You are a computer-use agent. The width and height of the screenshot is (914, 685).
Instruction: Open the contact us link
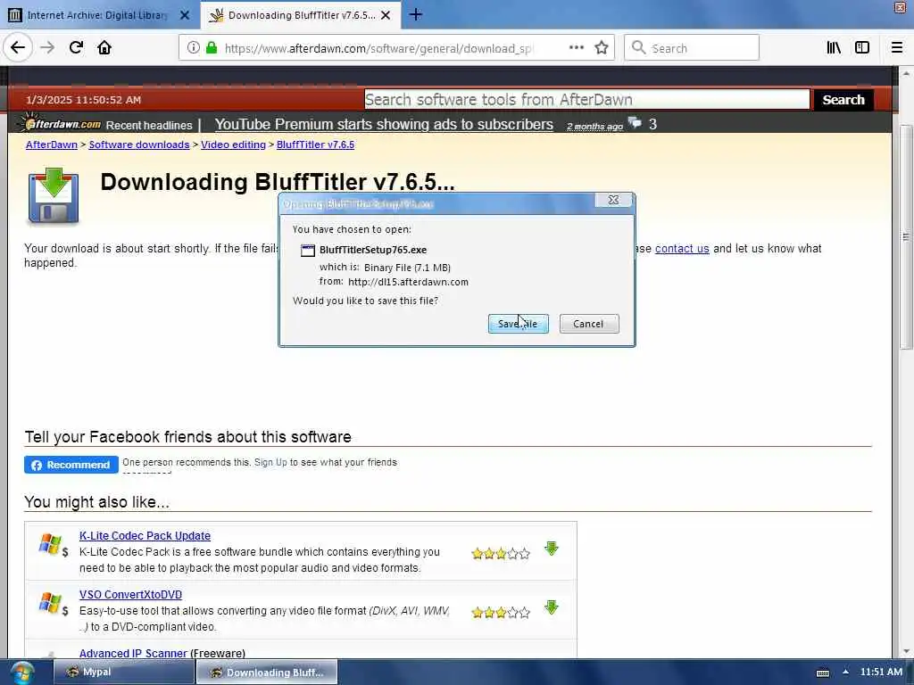(682, 249)
